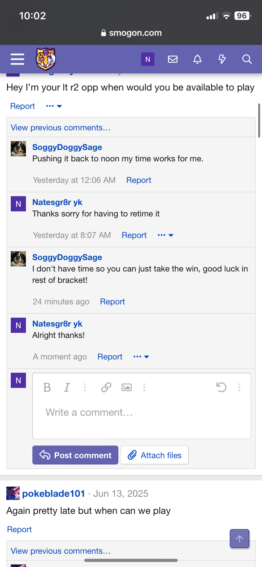Undo the last edit in the comment editor
This screenshot has width=262, height=567.
point(221,387)
